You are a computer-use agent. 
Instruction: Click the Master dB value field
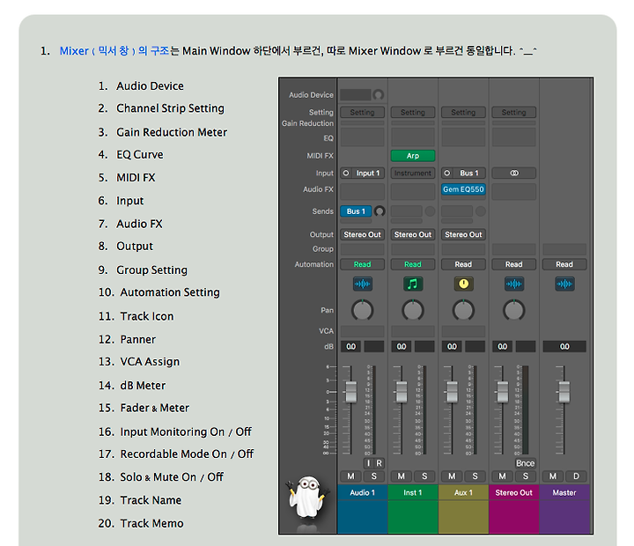pos(564,347)
